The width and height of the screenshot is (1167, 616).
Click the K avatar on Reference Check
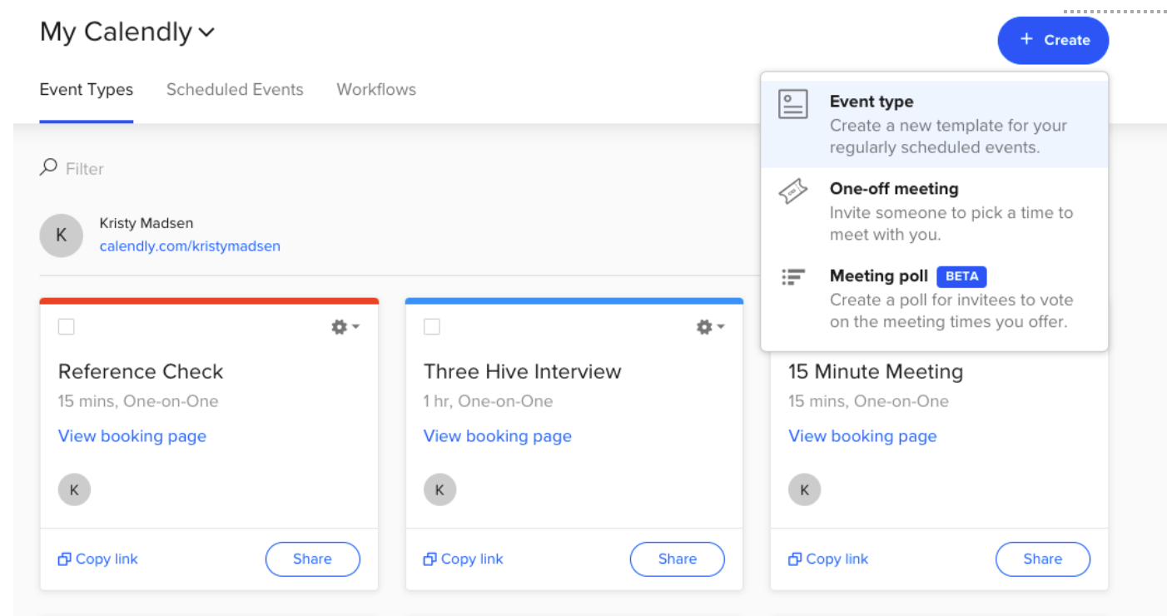(74, 489)
